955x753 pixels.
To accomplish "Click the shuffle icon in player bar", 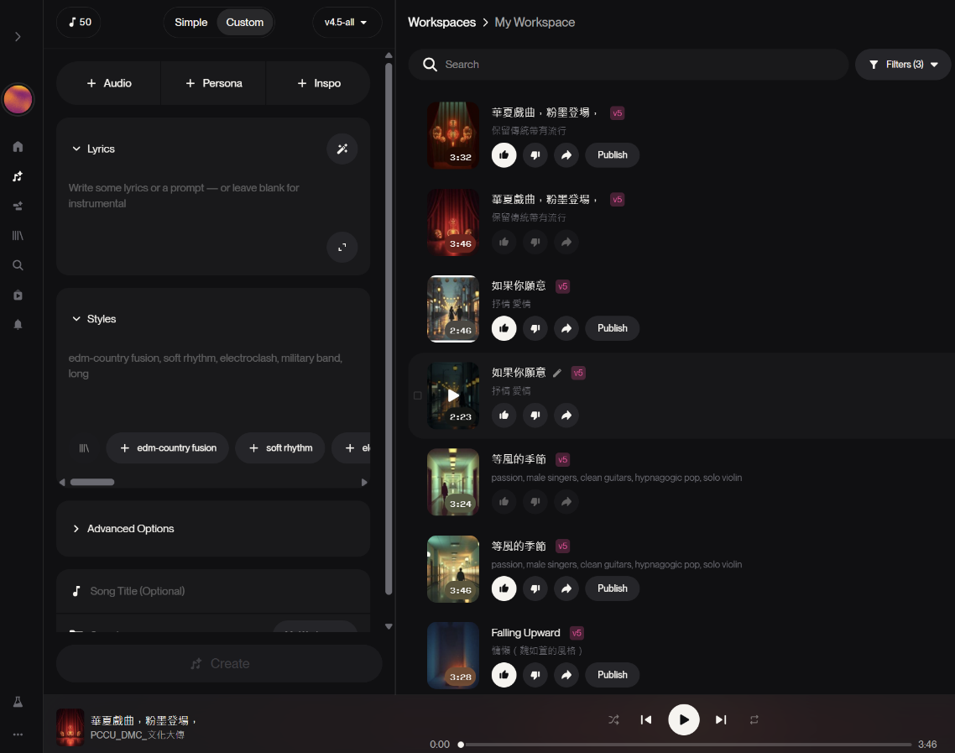I will (613, 719).
